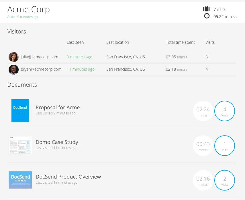Select bryan@acmecorp.com visitor

[x=41, y=69]
